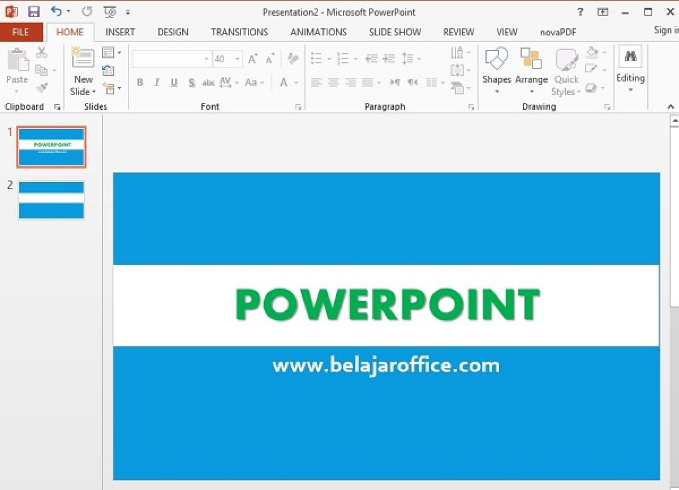Increase font size
The height and width of the screenshot is (490, 679).
click(252, 59)
